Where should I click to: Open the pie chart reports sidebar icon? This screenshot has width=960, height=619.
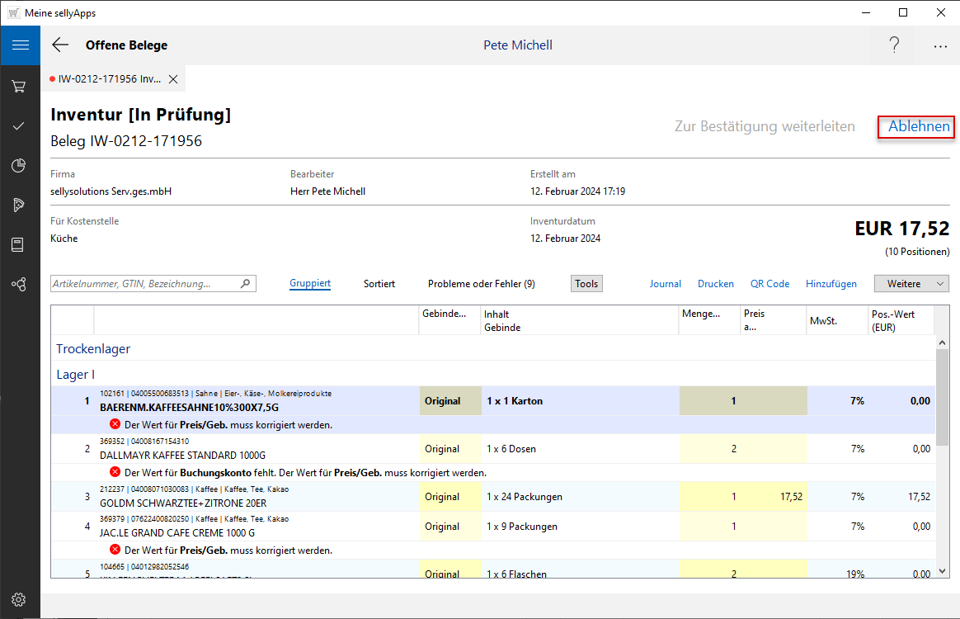pyautogui.click(x=19, y=166)
